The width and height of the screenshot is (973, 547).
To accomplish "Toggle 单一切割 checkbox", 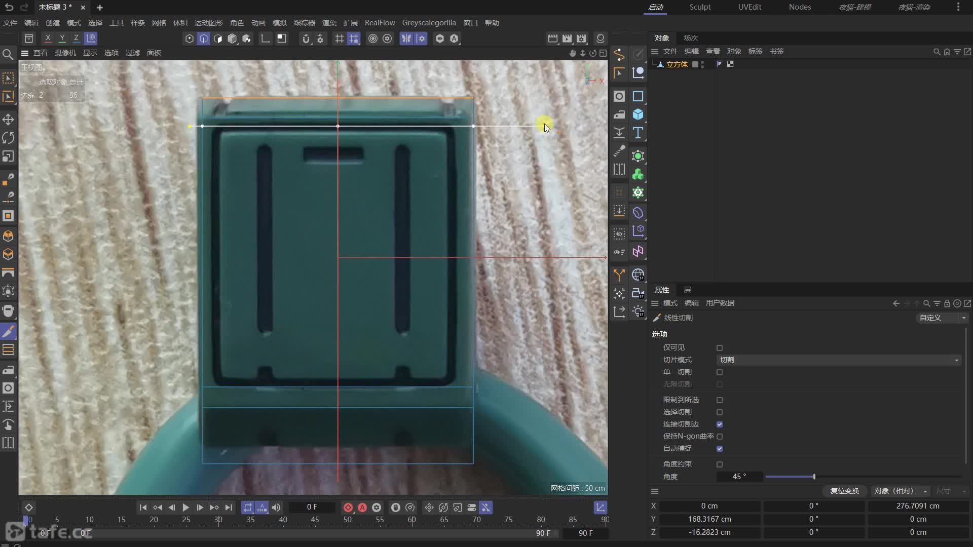I will [x=720, y=372].
